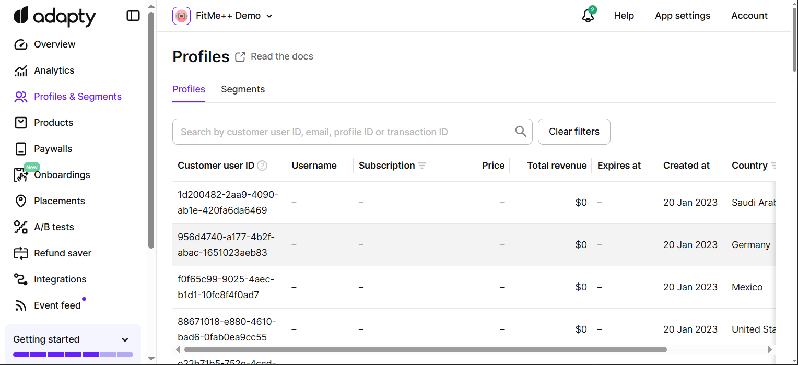Viewport: 798px width, 365px height.
Task: Open Paywalls in the sidebar
Action: (x=53, y=149)
